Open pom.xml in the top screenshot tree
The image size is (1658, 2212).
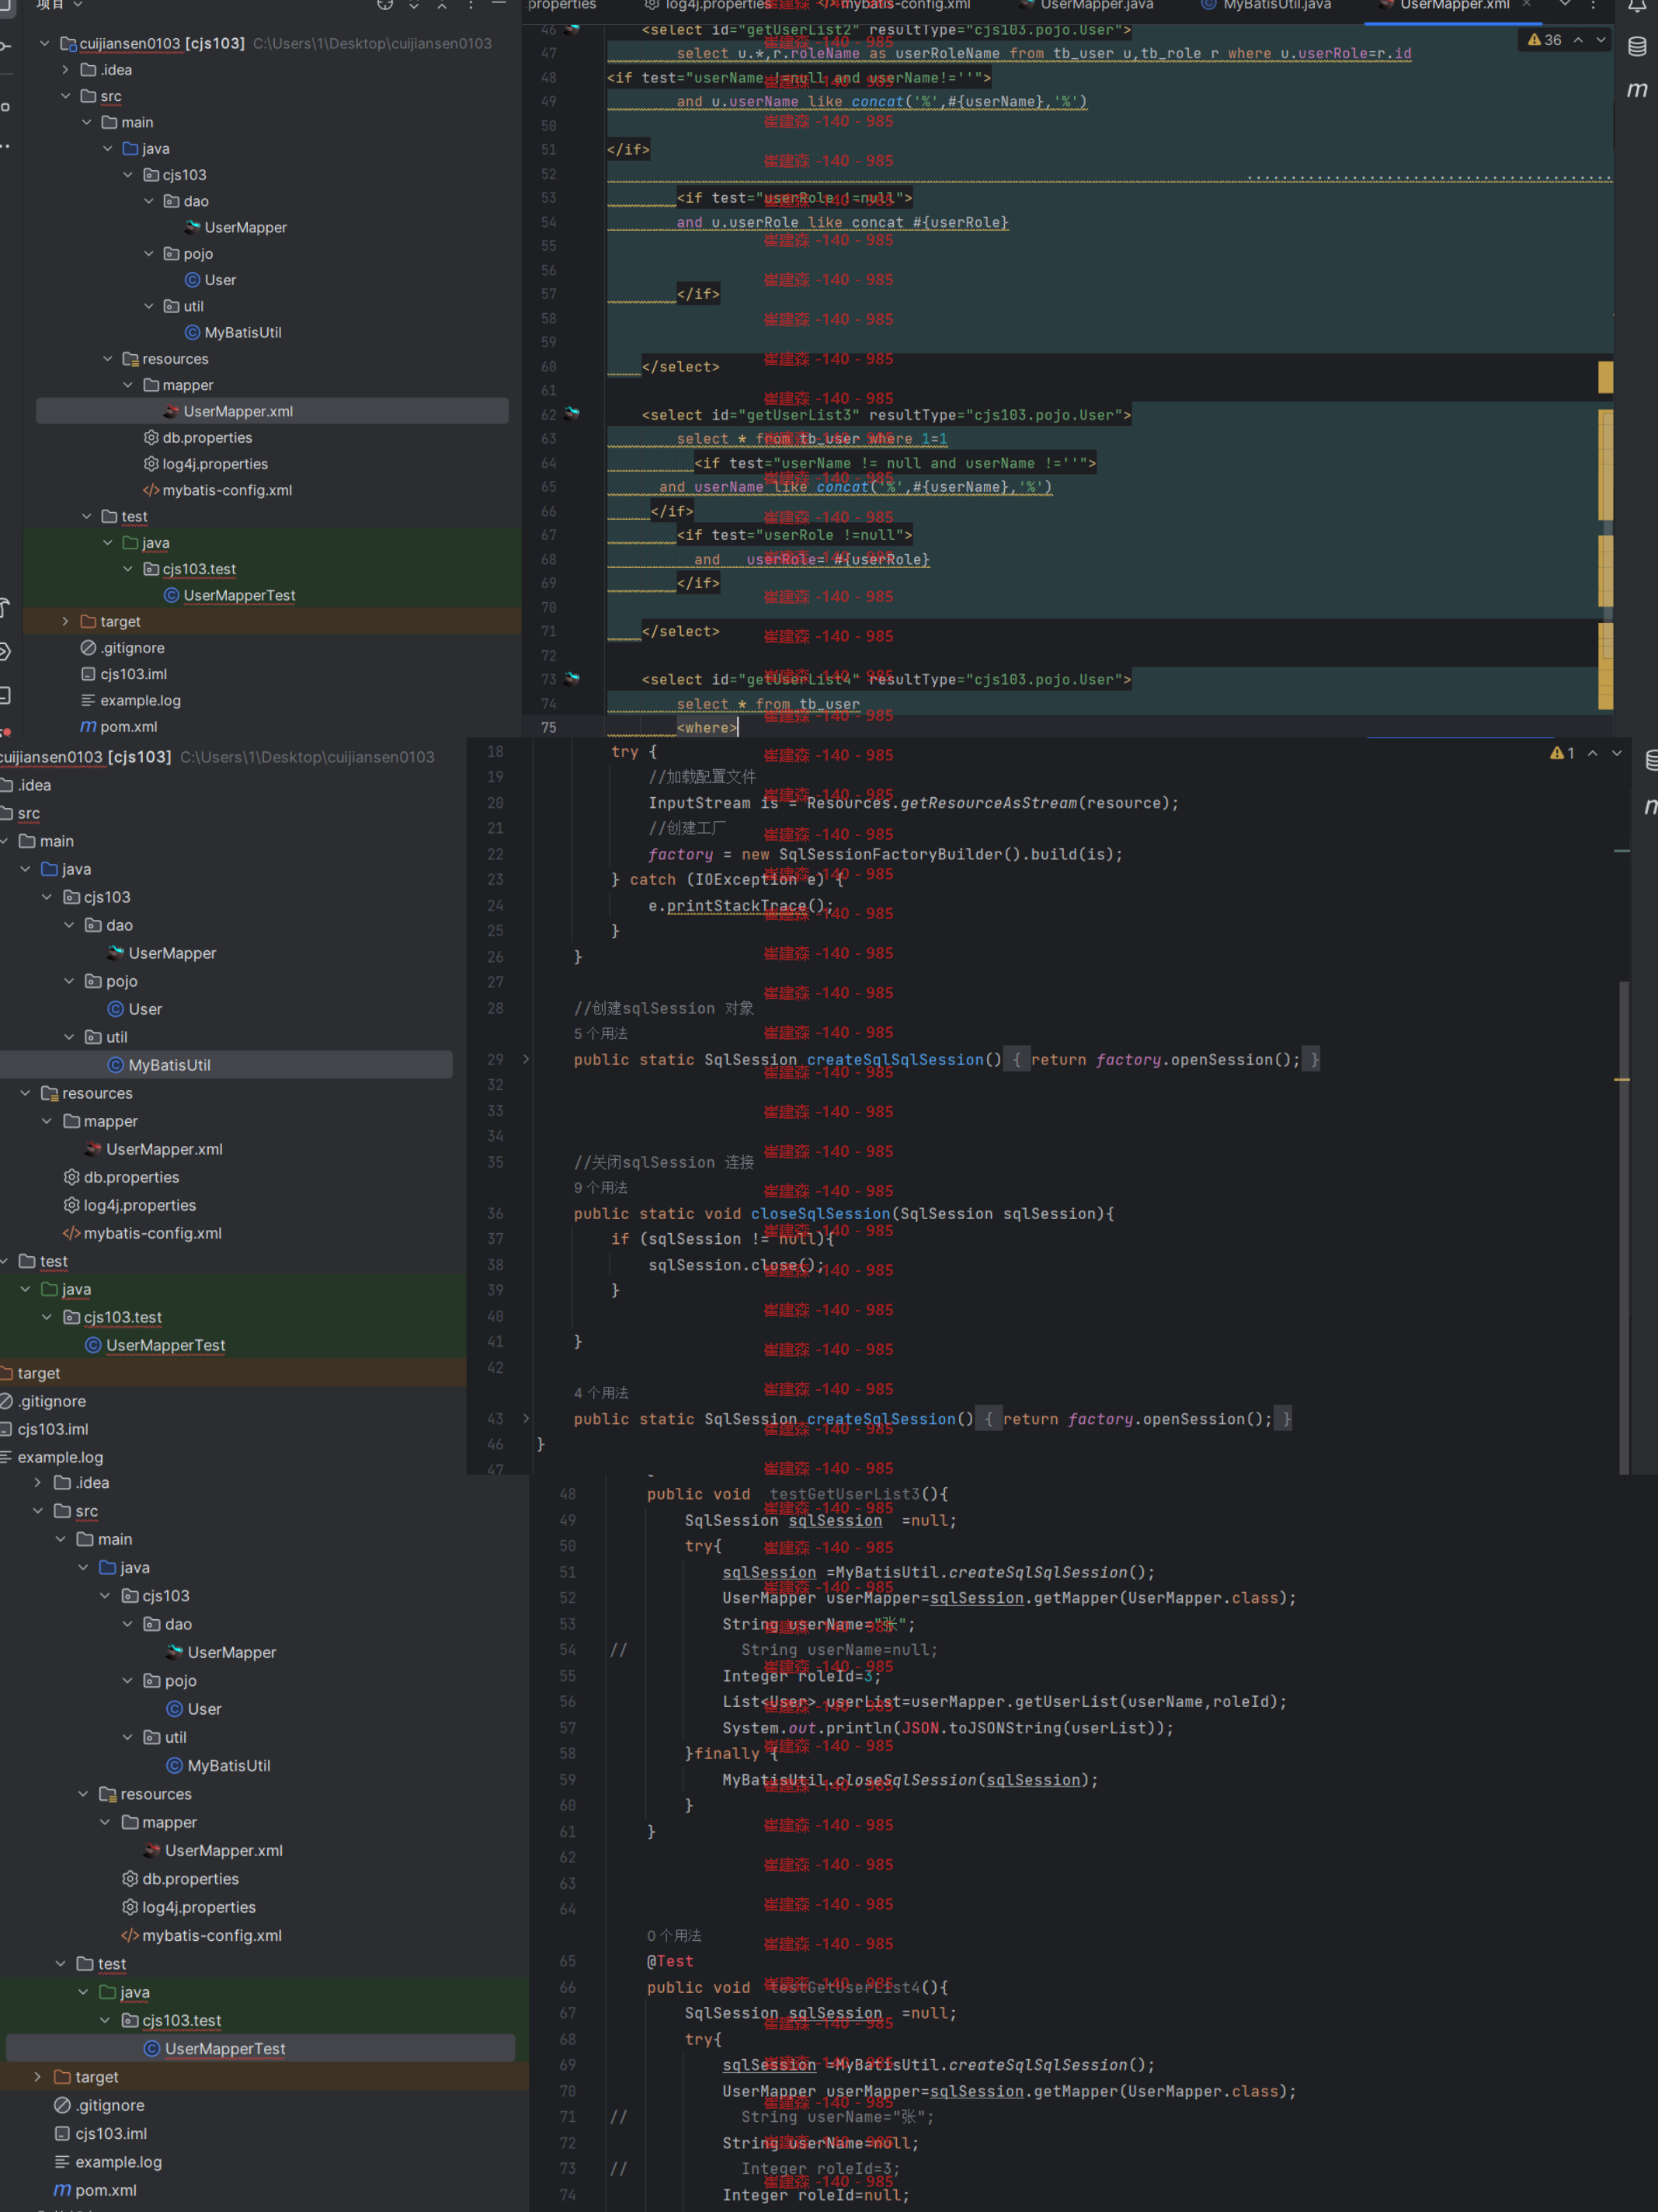119,727
